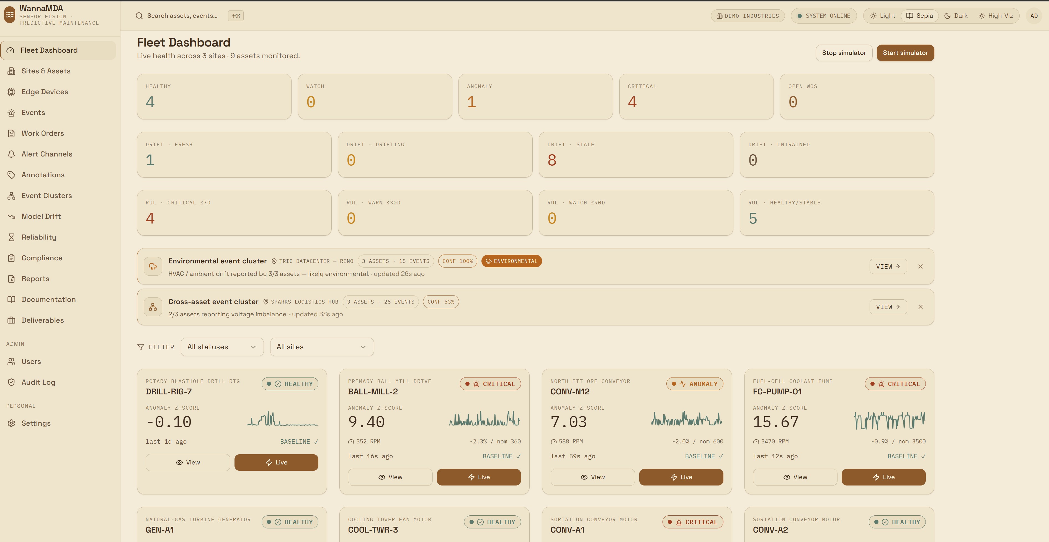Screen dimensions: 1049x542
Task: Click the Deliverables briefcase icon
Action: pos(11,320)
